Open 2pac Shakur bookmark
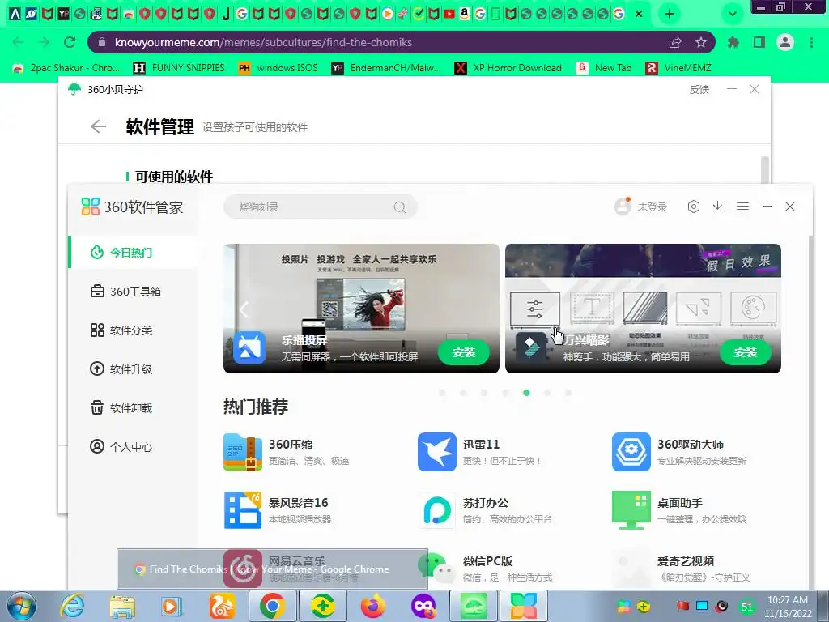 pyautogui.click(x=66, y=68)
